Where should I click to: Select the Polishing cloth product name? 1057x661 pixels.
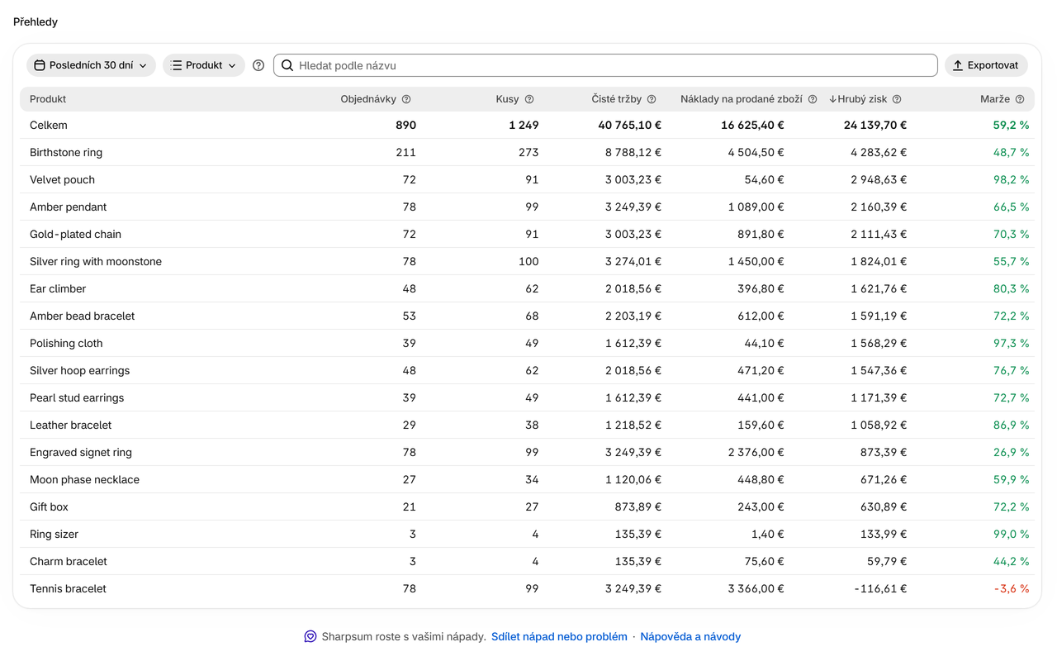[66, 344]
